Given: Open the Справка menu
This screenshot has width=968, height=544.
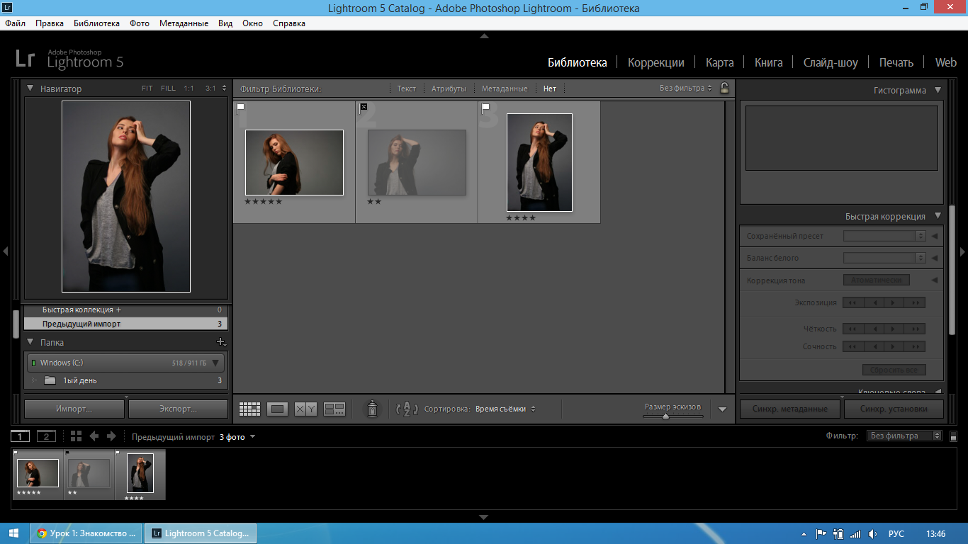Looking at the screenshot, I should (289, 23).
